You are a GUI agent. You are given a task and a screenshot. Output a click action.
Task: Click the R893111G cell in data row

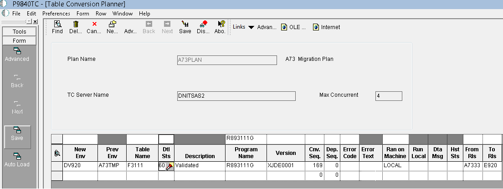(246, 166)
